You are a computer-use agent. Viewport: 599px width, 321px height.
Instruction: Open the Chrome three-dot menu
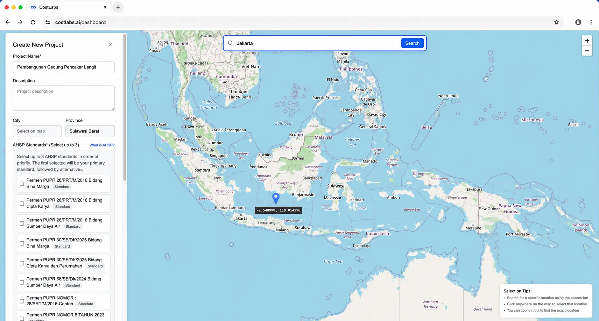pos(591,22)
